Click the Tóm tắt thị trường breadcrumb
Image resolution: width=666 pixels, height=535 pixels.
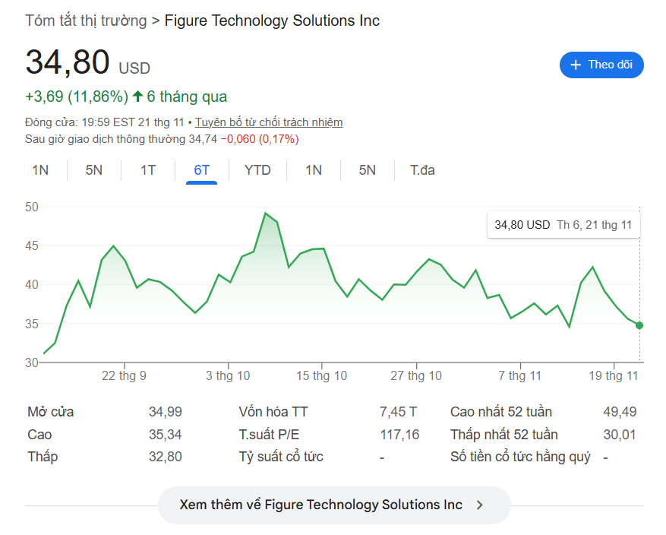[x=86, y=21]
